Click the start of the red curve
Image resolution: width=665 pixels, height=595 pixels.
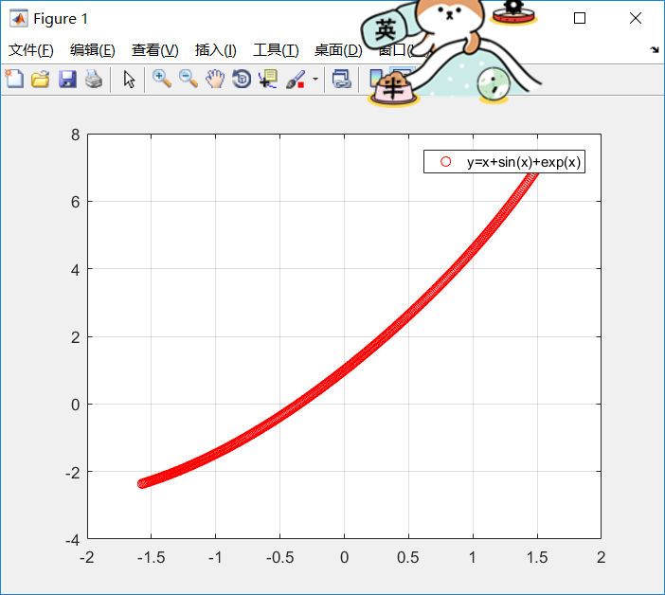[142, 483]
